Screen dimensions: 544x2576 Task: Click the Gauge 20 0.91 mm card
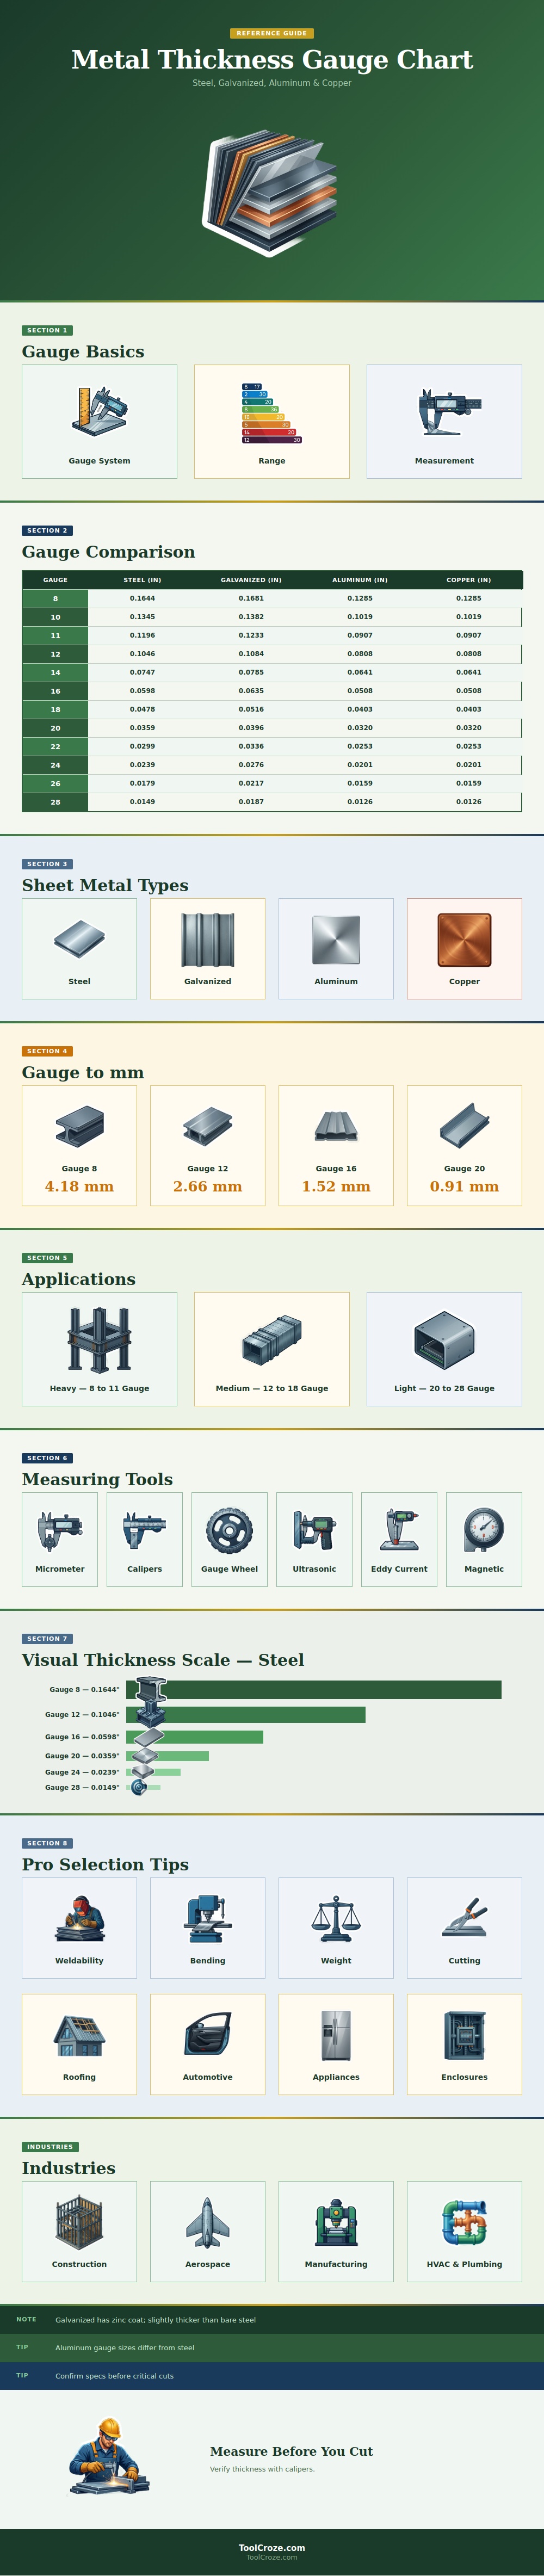point(464,1145)
